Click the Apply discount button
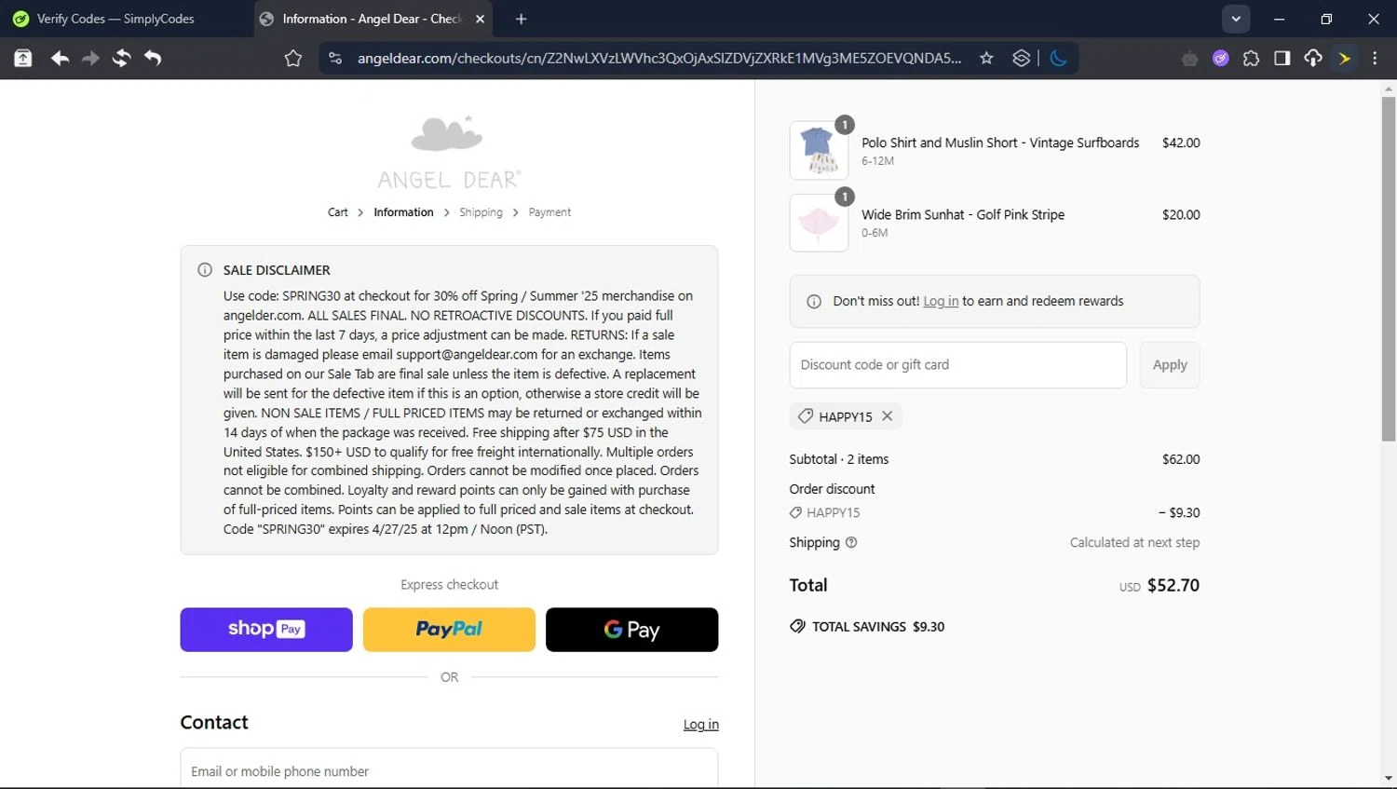 pos(1170,365)
